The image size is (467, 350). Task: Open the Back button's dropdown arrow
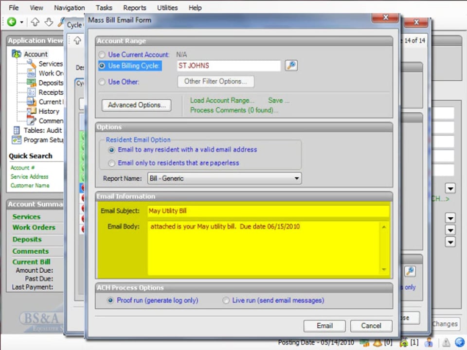point(22,22)
